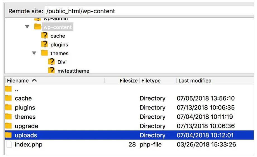The width and height of the screenshot is (257, 157).
Task: Click the Remote site label
Action: click(x=26, y=11)
